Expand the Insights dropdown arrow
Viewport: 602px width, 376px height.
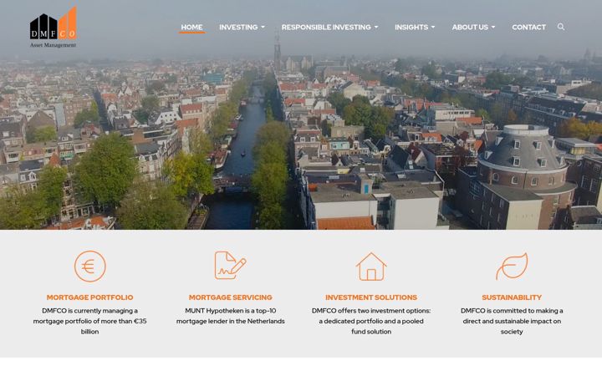click(433, 28)
